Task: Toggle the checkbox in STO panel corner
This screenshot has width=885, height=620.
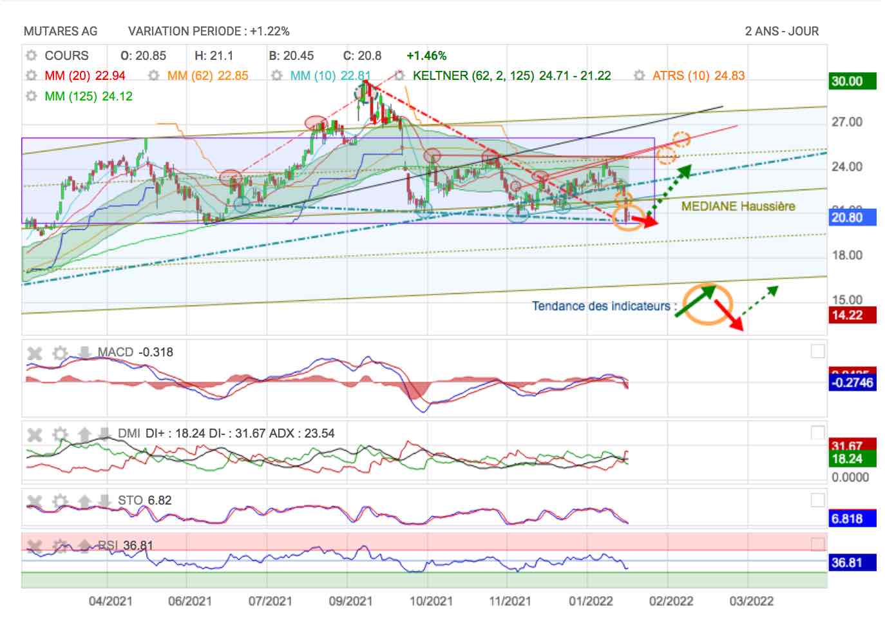Action: pyautogui.click(x=817, y=500)
